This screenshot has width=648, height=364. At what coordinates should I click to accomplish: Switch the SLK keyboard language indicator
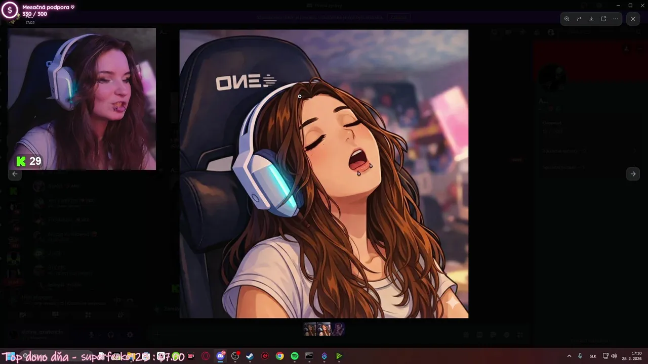pyautogui.click(x=593, y=356)
